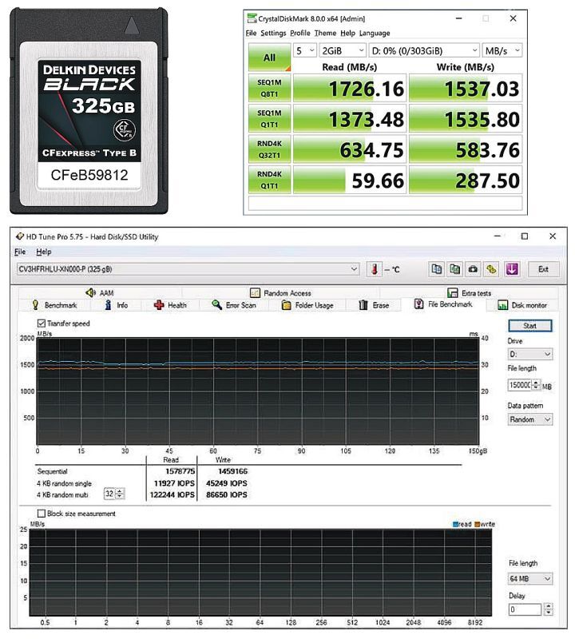Open test count dropdown showing 5
This screenshot has width=575, height=639.
click(305, 50)
